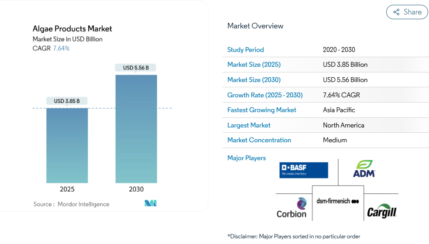The image size is (429, 244).
Task: Click the share icon inside Share button
Action: pos(396,12)
